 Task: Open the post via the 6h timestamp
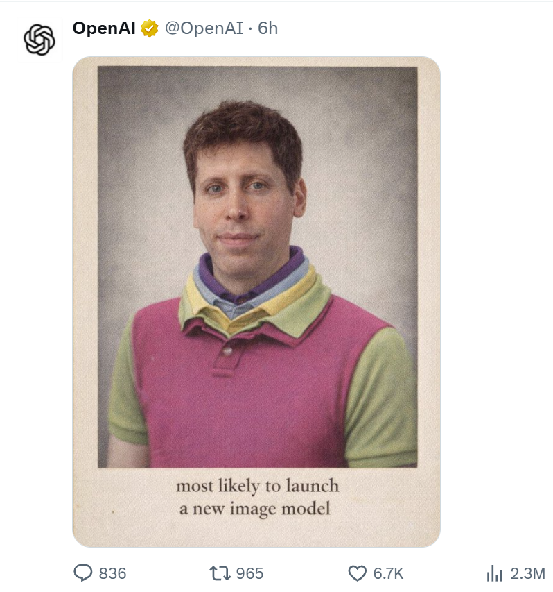(267, 28)
